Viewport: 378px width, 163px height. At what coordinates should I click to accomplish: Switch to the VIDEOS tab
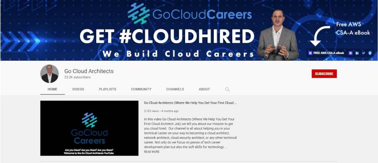coord(78,89)
